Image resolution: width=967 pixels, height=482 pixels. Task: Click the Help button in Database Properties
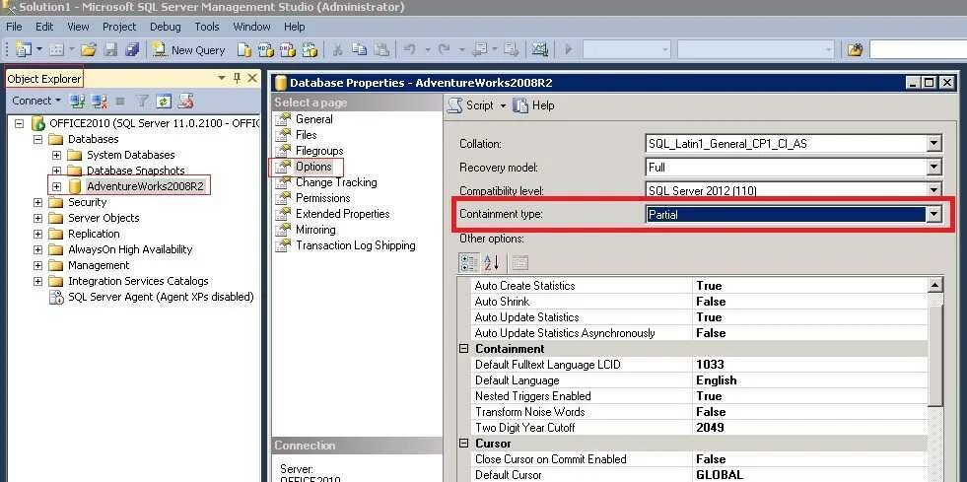pos(534,105)
